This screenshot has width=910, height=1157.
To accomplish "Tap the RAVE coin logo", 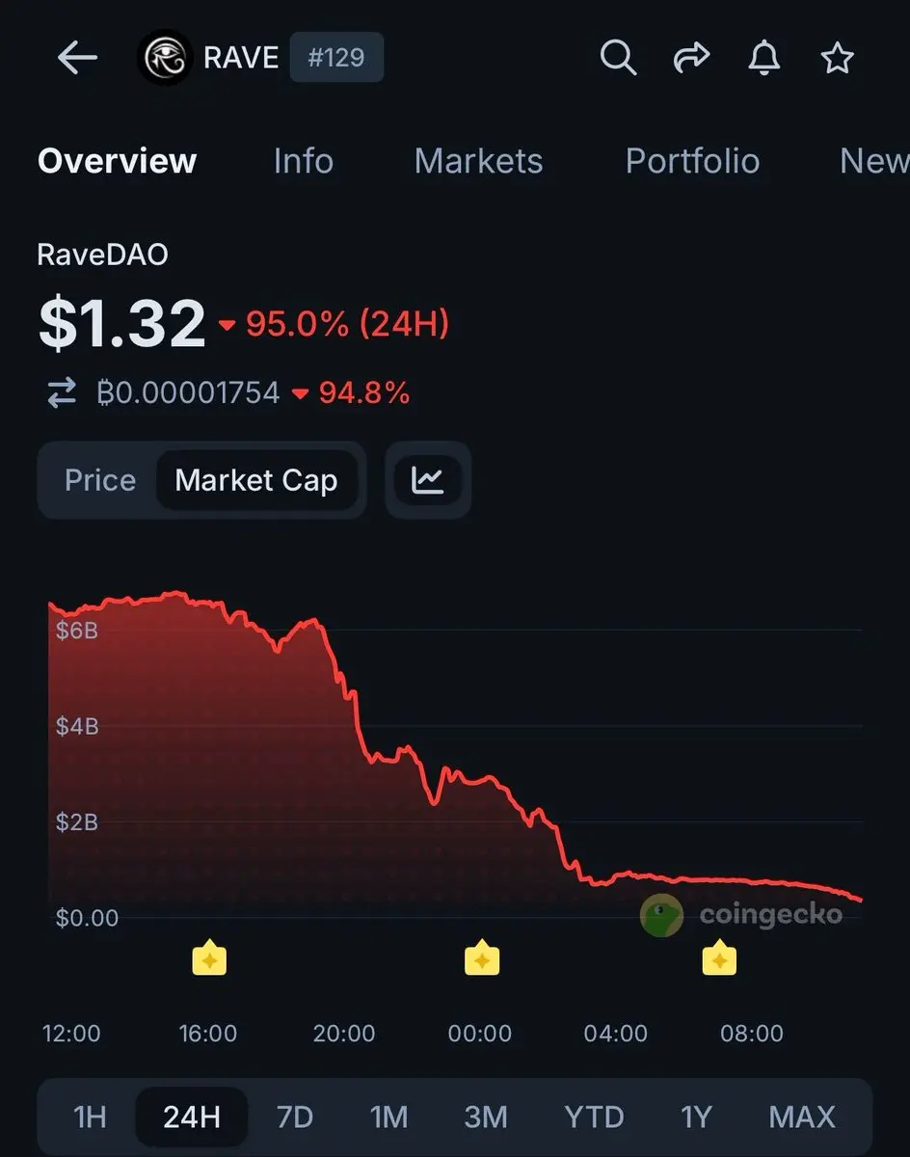I will pyautogui.click(x=166, y=59).
